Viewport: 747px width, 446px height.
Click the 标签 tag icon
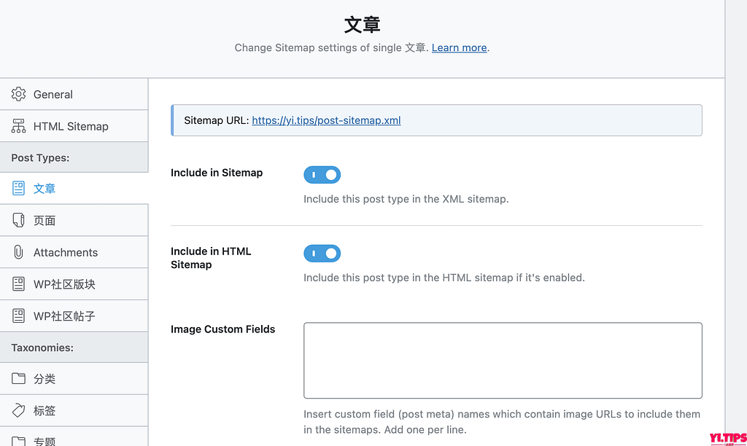click(18, 410)
